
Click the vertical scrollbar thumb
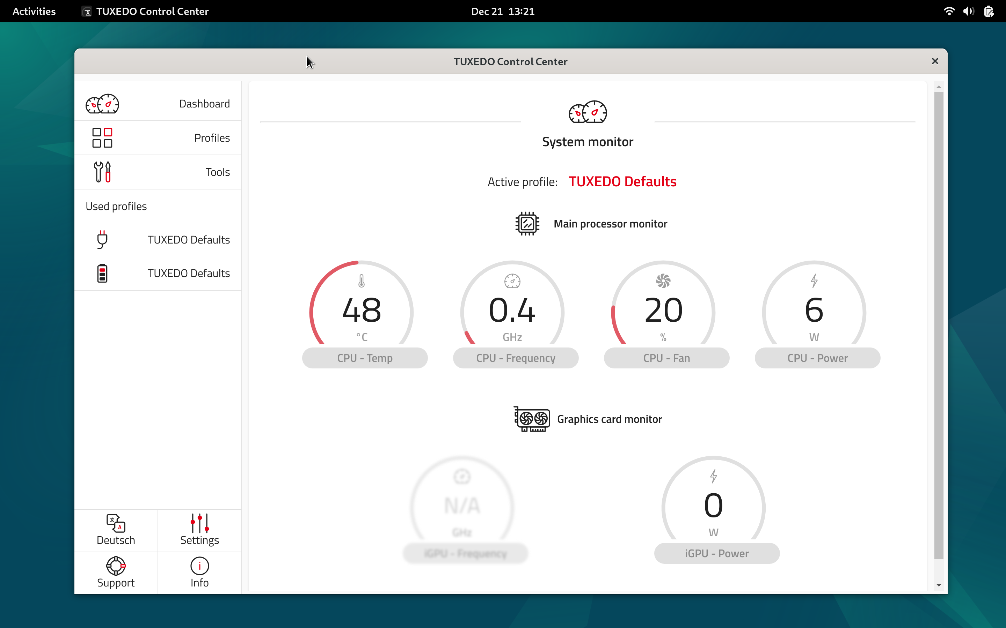[939, 325]
